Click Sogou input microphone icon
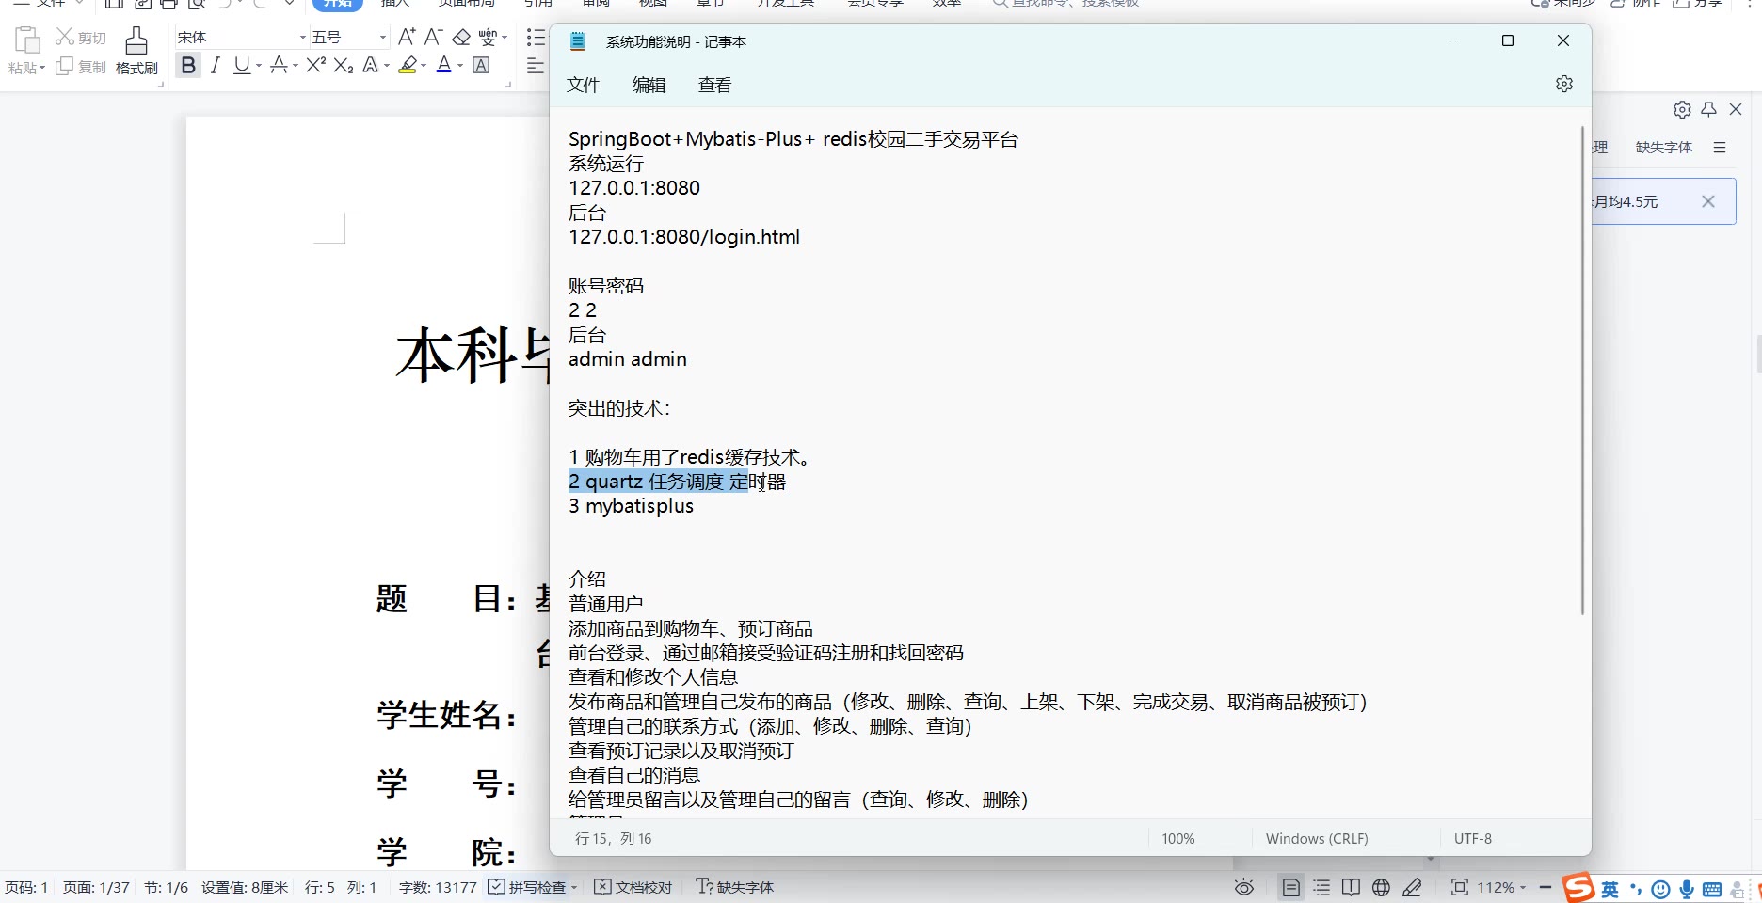 1687,889
